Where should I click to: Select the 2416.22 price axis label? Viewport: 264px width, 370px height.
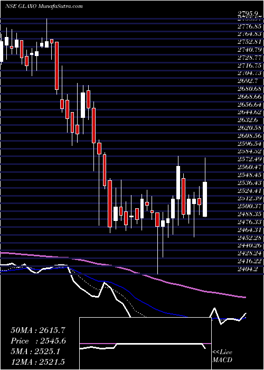250,261
